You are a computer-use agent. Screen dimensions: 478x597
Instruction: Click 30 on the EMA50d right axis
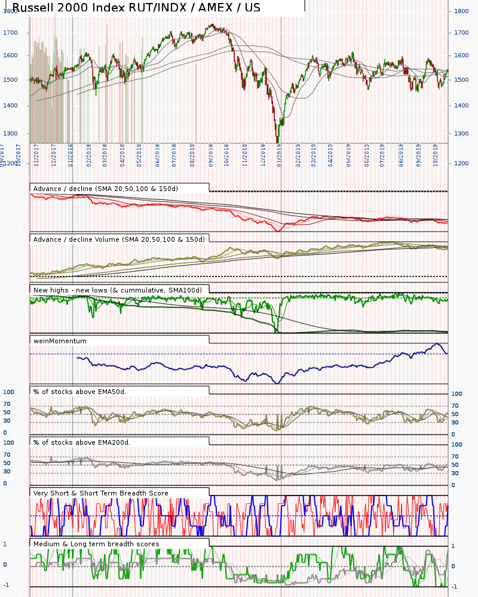click(455, 422)
